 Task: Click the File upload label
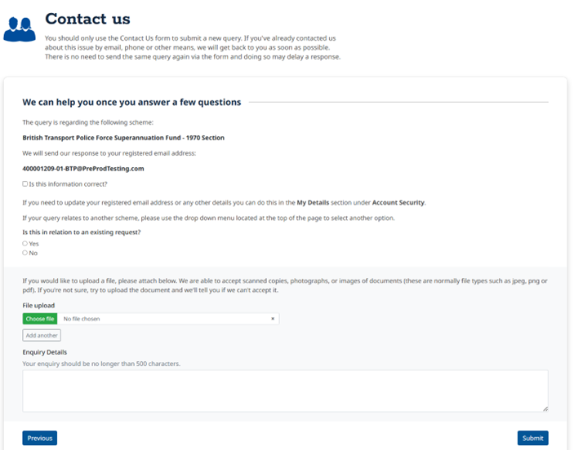pyautogui.click(x=38, y=306)
